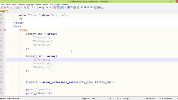The width and height of the screenshot is (178, 100).
Task: Click the Dos\Windows status bar entry
Action: (x=150, y=99)
